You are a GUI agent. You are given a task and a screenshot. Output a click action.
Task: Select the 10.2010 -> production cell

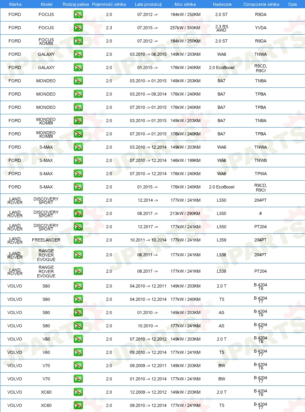[x=148, y=325]
